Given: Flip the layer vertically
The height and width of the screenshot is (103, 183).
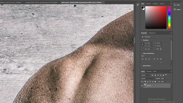Looking at the screenshot, I should click(x=161, y=49).
